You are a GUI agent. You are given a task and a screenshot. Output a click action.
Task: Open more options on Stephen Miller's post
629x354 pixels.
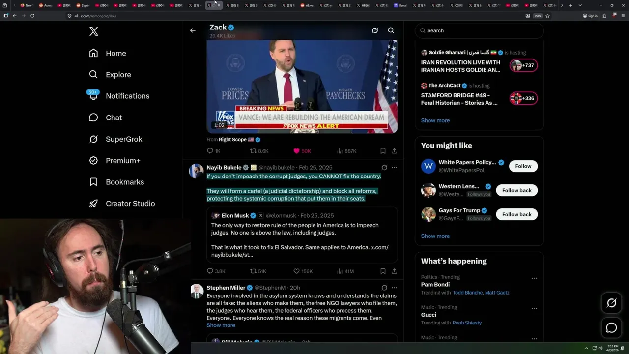394,288
